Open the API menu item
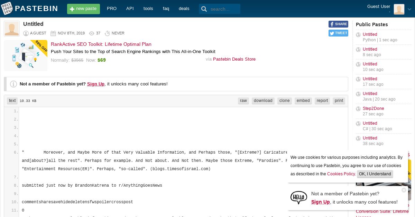This screenshot has height=217, width=415. pos(130,9)
